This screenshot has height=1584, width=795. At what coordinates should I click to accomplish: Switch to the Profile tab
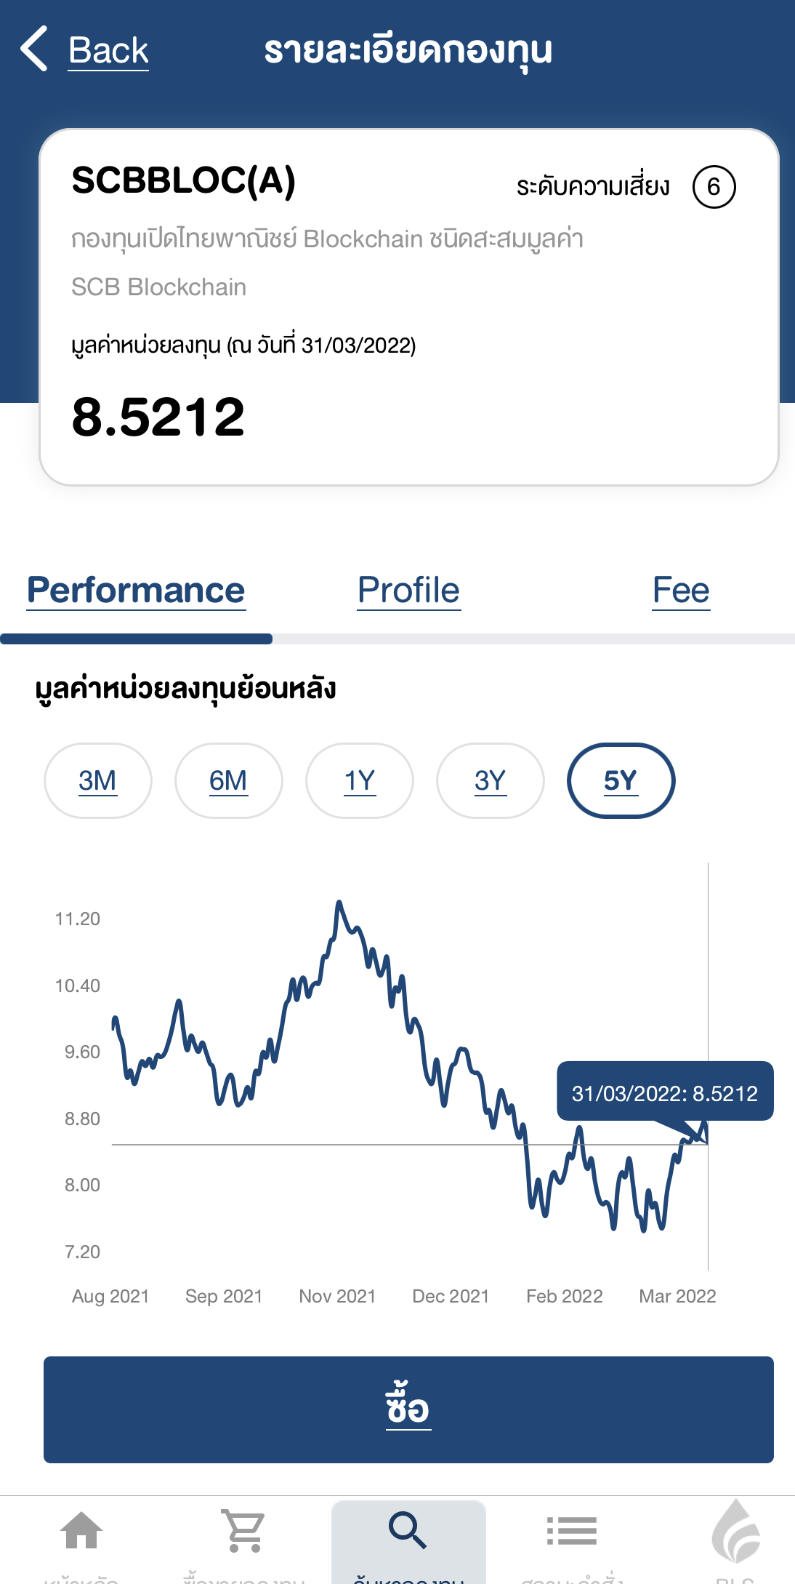408,590
